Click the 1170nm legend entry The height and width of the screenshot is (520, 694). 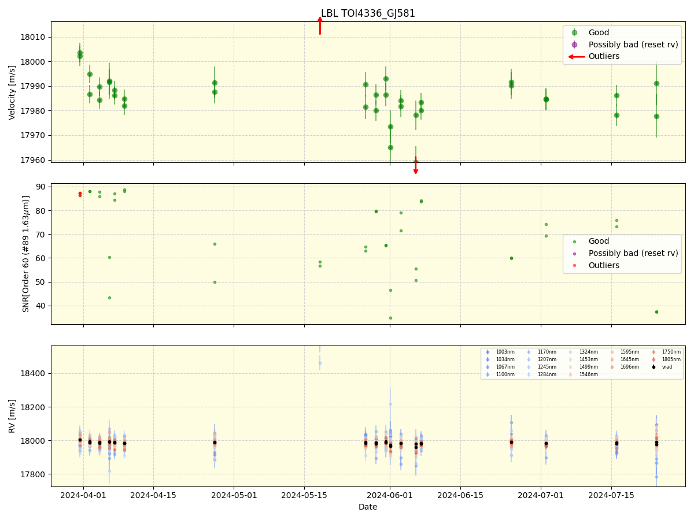(542, 352)
